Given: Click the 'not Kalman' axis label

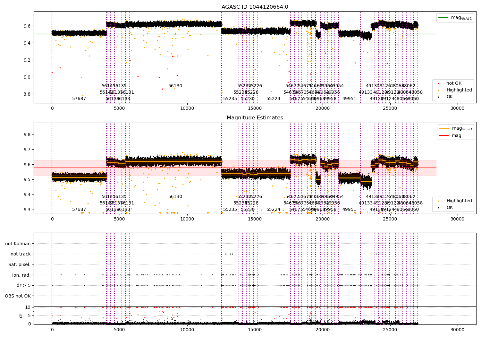Looking at the screenshot, I should (18, 244).
